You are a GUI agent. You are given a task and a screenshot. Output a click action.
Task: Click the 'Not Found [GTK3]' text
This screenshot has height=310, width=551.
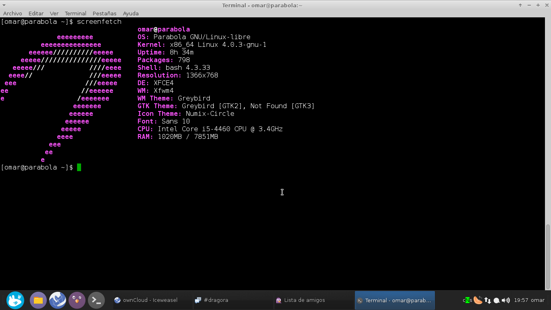coord(283,106)
